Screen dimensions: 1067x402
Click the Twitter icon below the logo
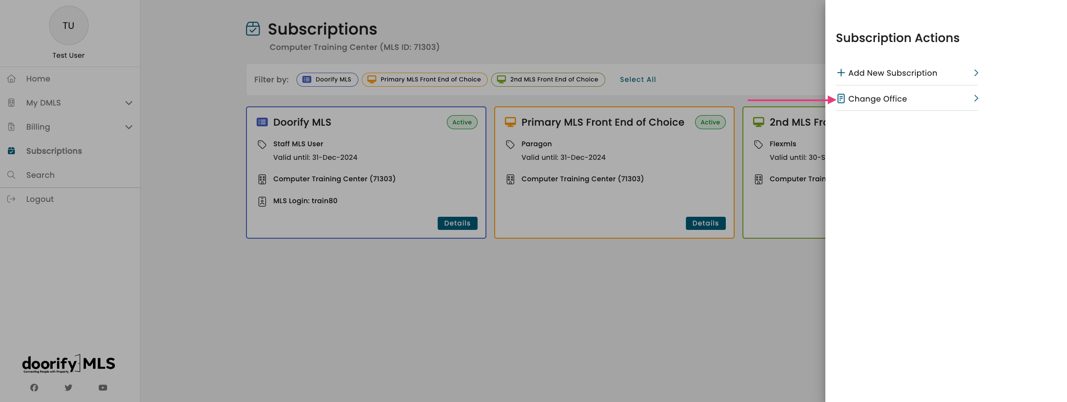click(x=68, y=388)
